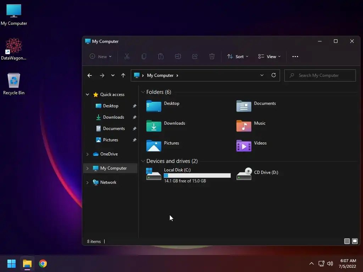The height and width of the screenshot is (272, 363).
Task: Expand Network tree node
Action: [87, 182]
